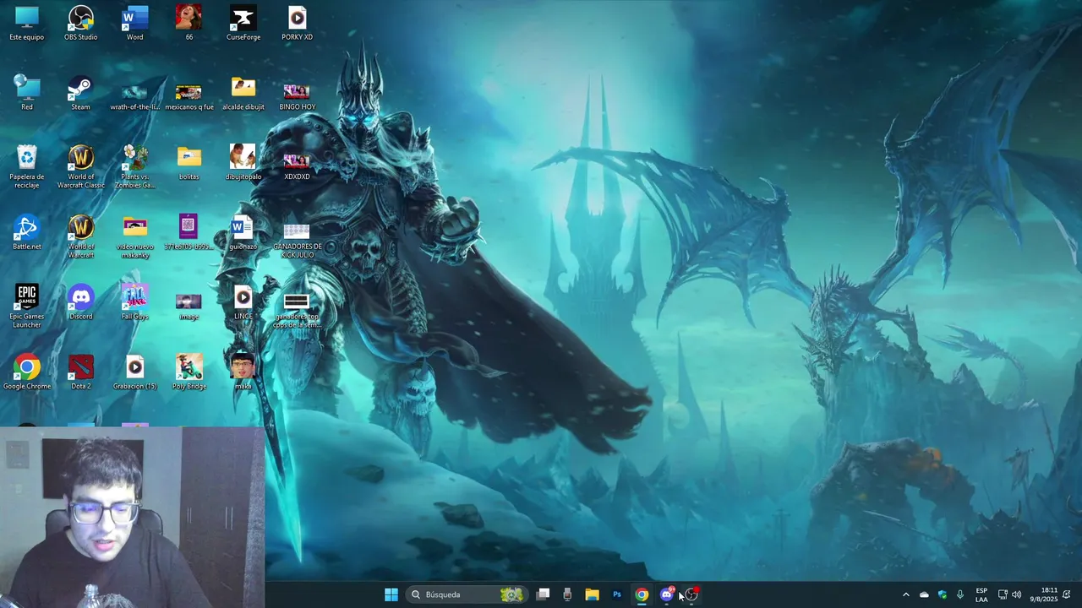
Task: Open Photoshop from the taskbar
Action: click(617, 594)
